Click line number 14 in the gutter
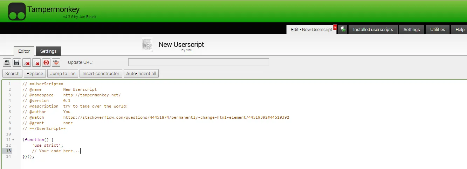The height and width of the screenshot is (169, 467). (x=9, y=156)
